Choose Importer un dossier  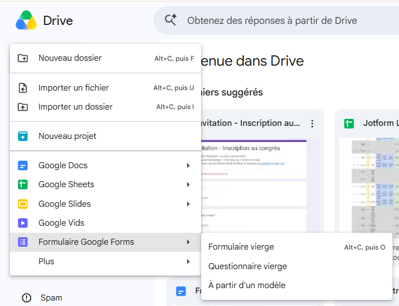(105, 107)
